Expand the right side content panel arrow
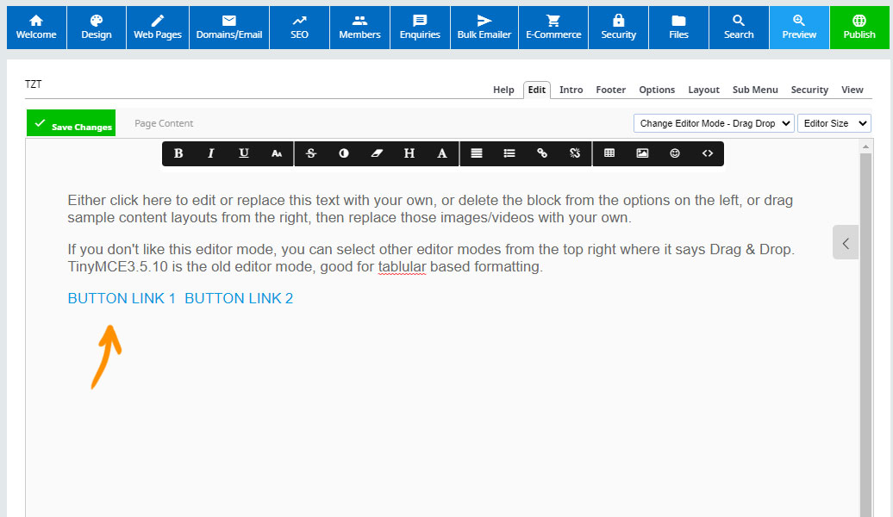This screenshot has height=517, width=893. pyautogui.click(x=846, y=243)
